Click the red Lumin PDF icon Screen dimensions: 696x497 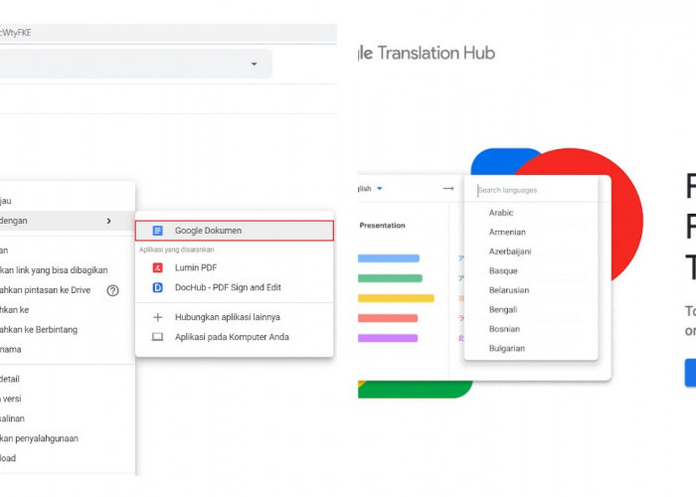(157, 267)
